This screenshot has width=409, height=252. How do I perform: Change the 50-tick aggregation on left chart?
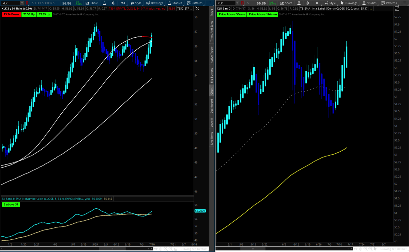tap(123, 3)
